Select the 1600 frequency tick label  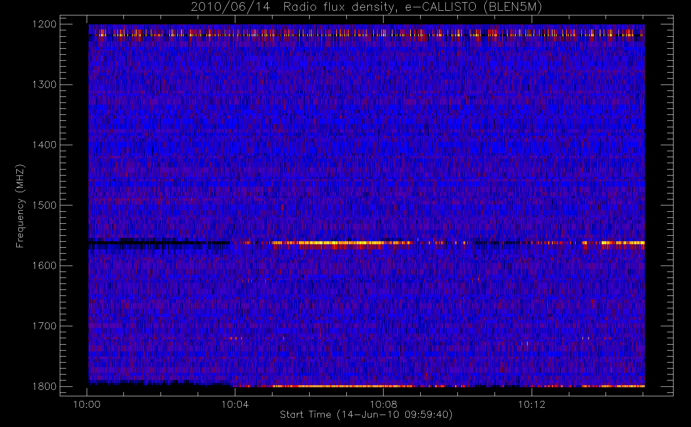coord(45,266)
